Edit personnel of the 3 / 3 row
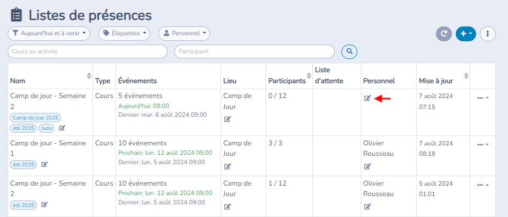The width and height of the screenshot is (508, 217). pos(367,166)
